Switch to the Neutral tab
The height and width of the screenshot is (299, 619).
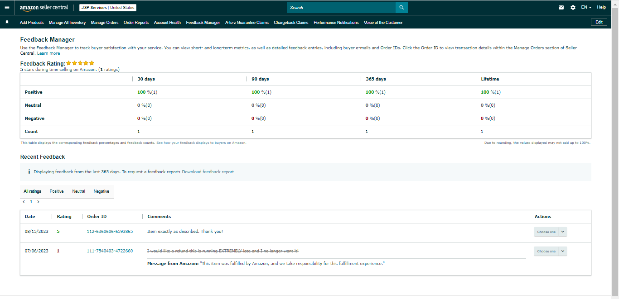tap(78, 191)
